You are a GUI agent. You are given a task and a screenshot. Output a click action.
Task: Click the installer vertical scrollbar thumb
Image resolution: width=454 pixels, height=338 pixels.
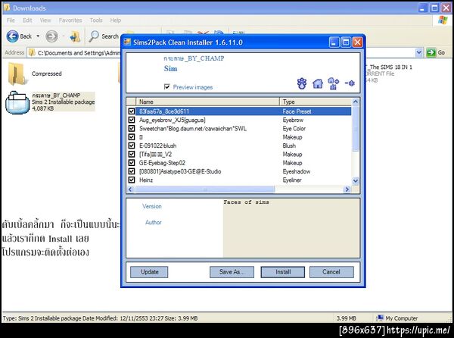pos(356,128)
